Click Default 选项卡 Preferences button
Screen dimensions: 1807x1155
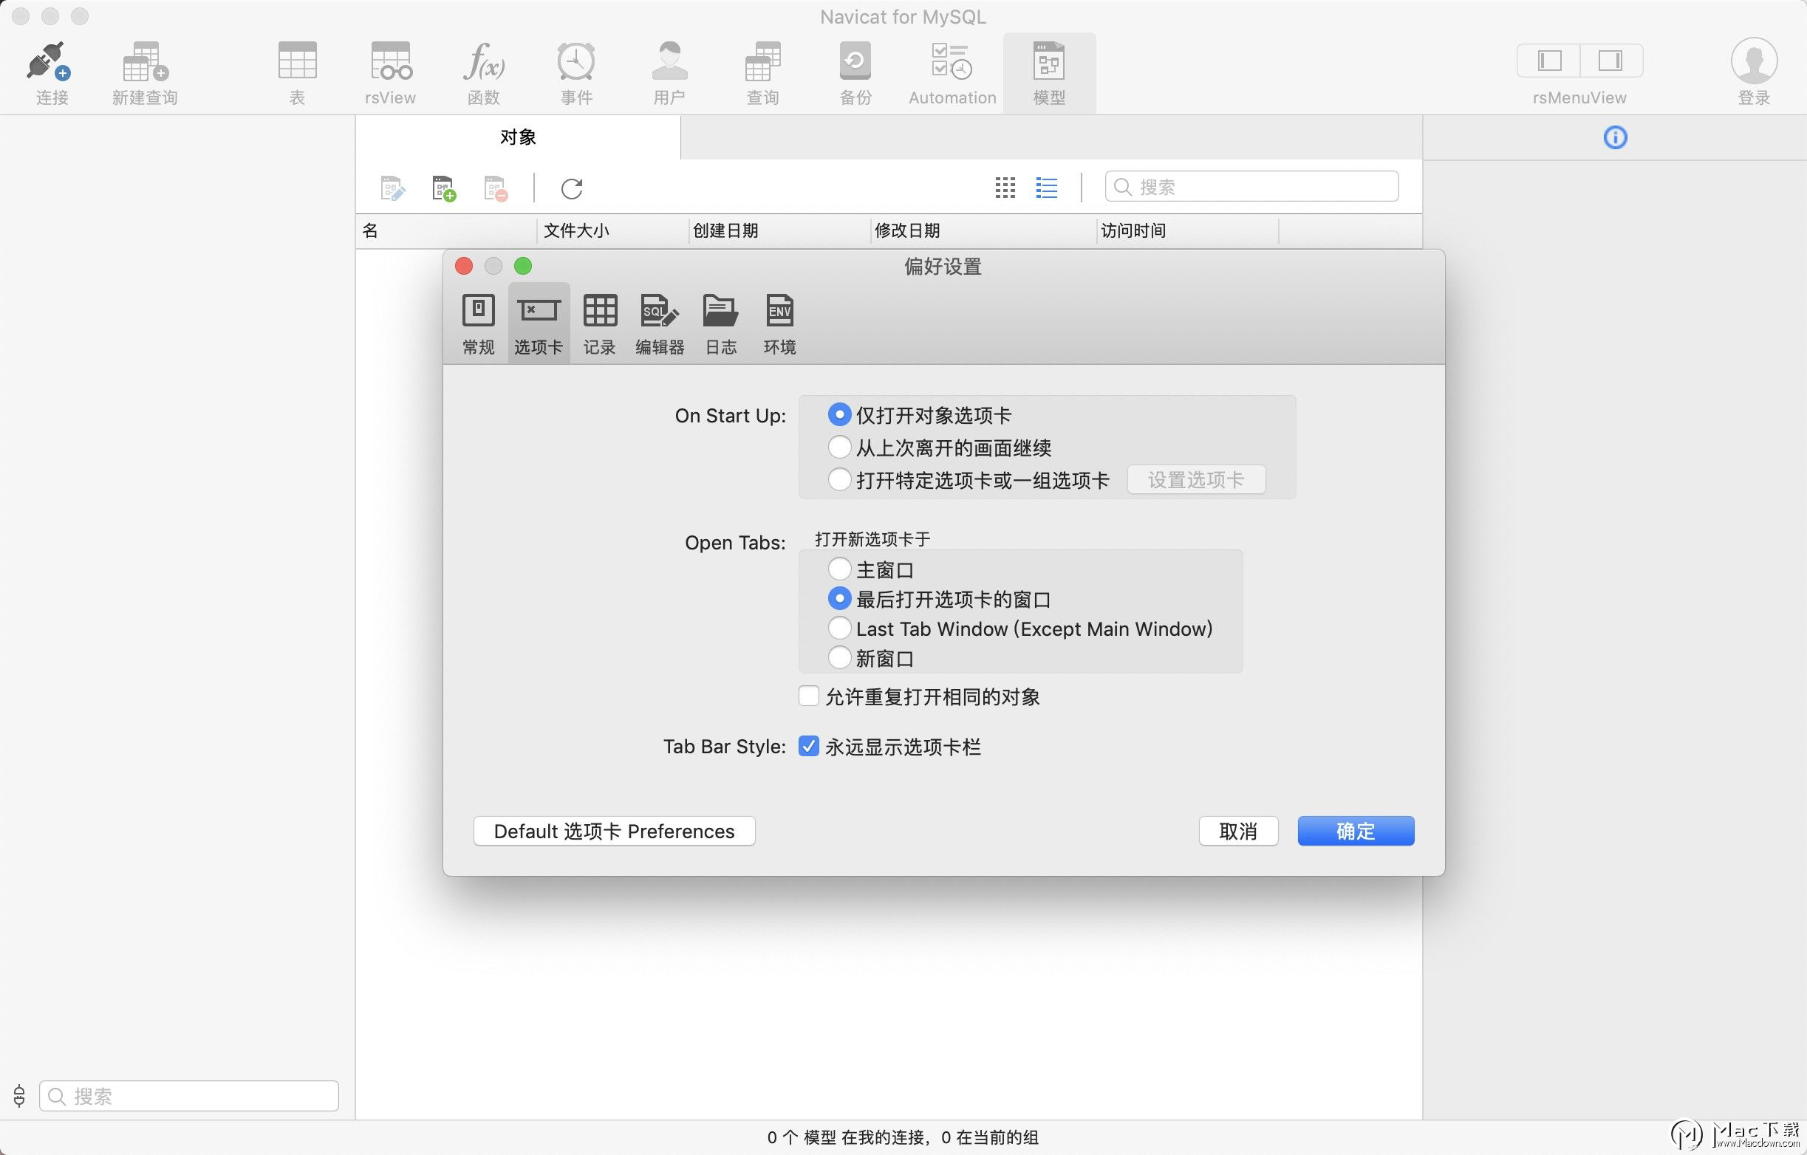click(x=614, y=831)
